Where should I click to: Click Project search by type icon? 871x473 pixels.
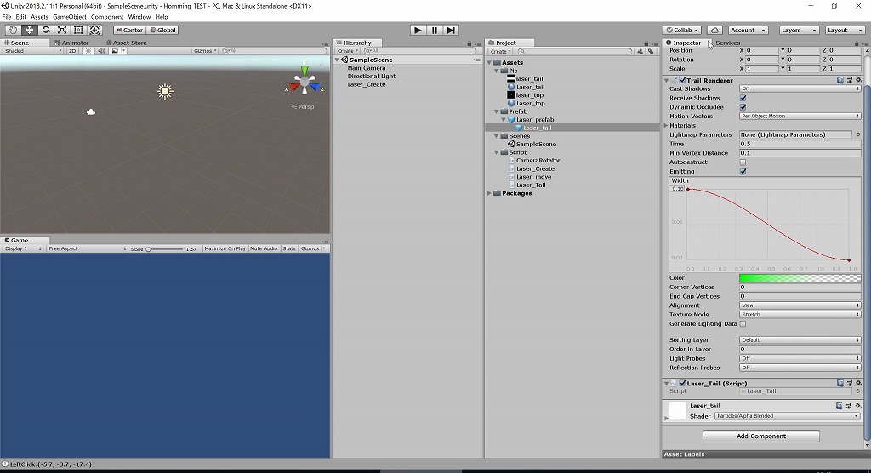pos(640,51)
